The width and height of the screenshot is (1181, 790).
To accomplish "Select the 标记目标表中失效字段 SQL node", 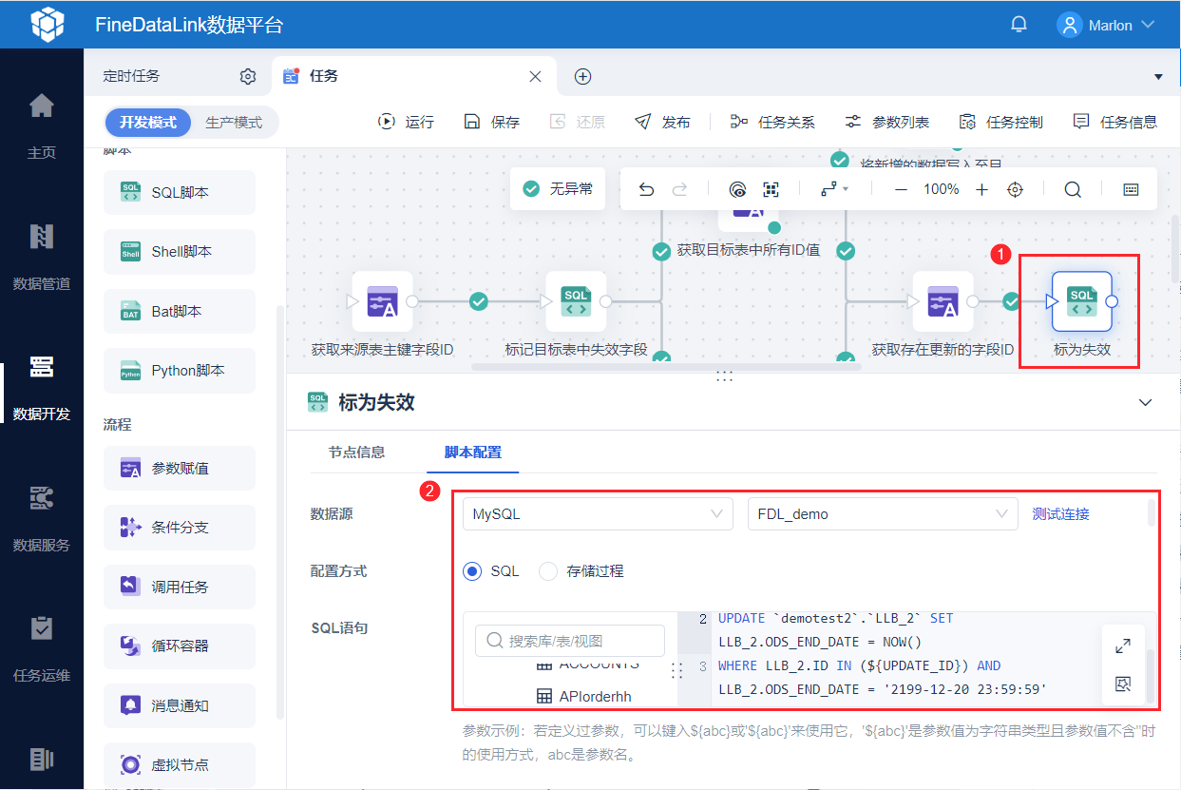I will click(x=576, y=301).
